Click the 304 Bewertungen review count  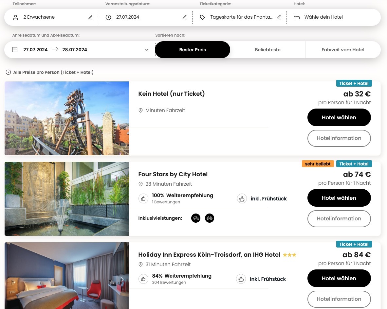pos(169,283)
